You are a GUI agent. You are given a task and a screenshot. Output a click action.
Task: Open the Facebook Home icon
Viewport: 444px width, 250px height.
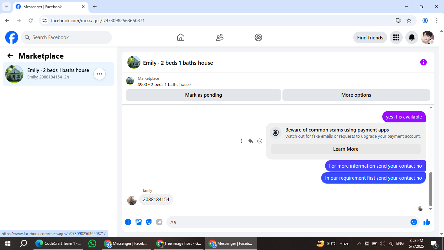(x=181, y=37)
